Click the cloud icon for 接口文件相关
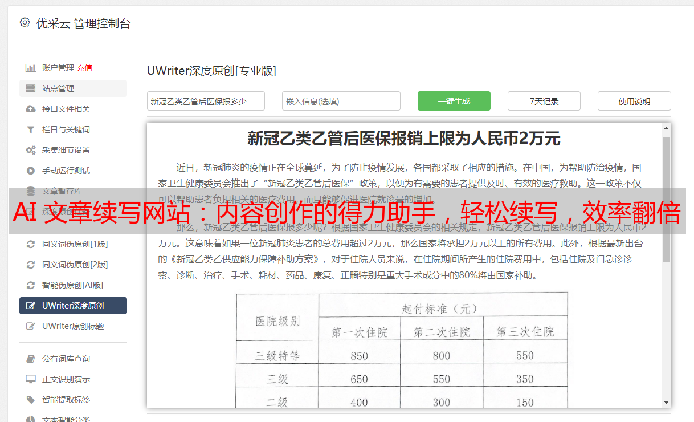The width and height of the screenshot is (694, 422). [31, 109]
